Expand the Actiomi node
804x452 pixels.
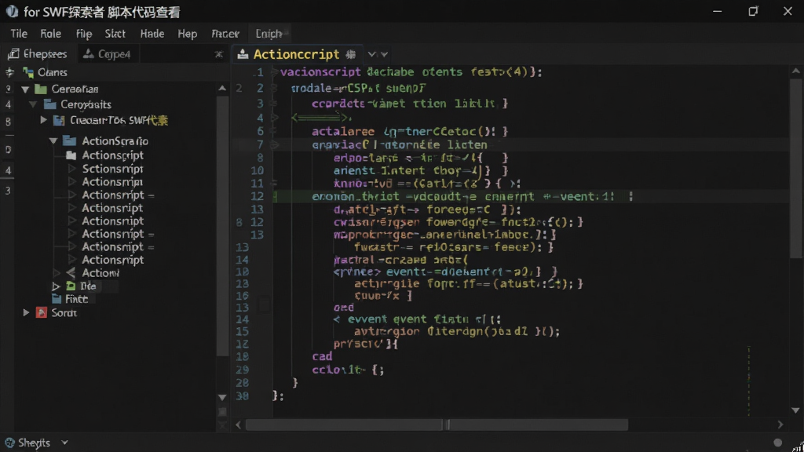tap(57, 273)
